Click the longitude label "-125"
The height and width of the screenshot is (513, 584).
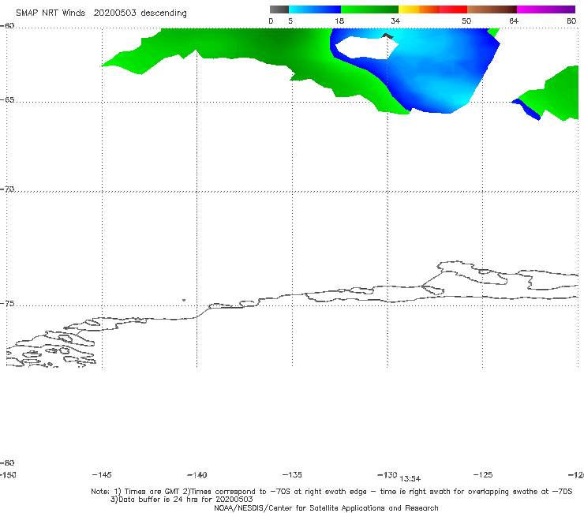[483, 474]
